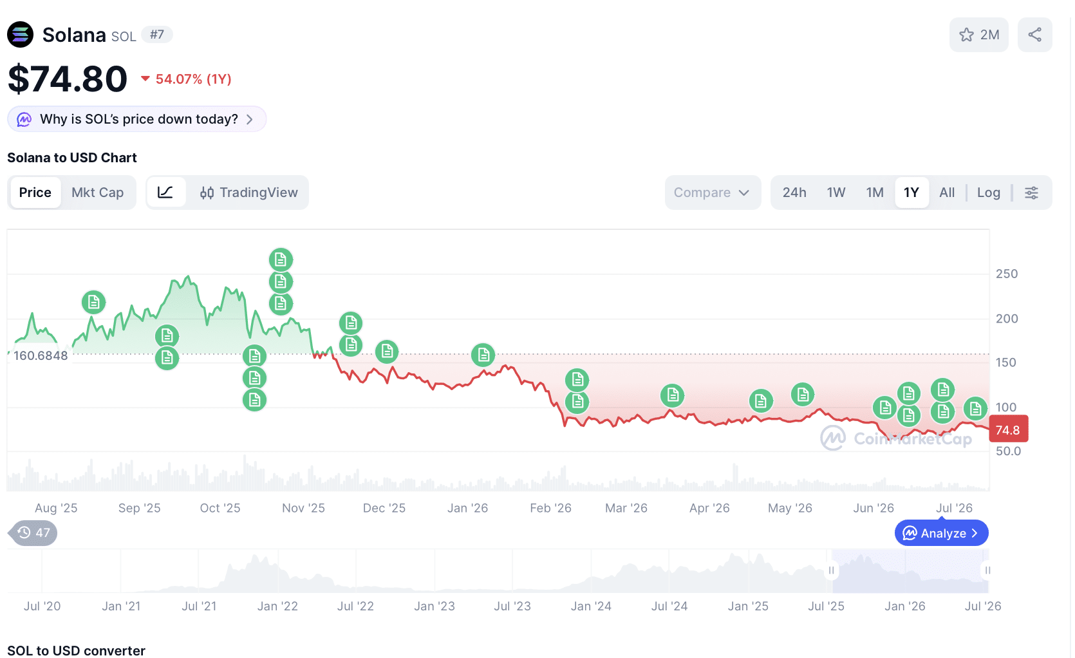Switch to TradingView chart mode
Image resolution: width=1075 pixels, height=658 pixels.
pyautogui.click(x=248, y=193)
